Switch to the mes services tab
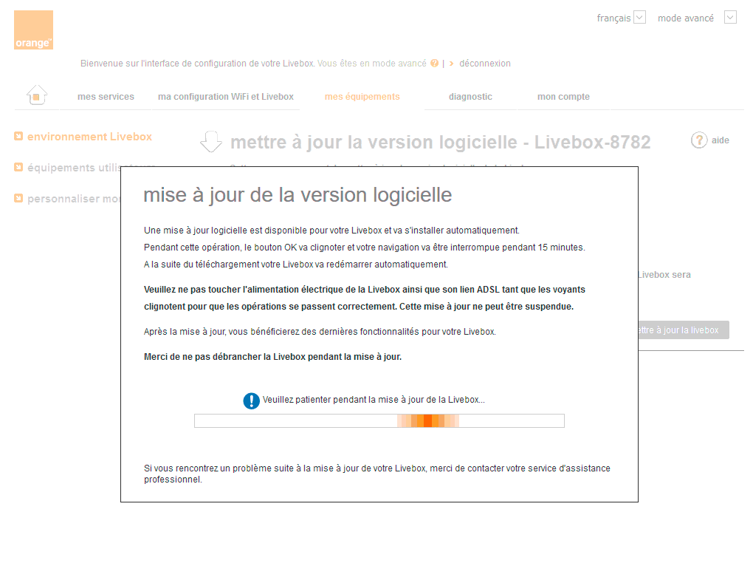This screenshot has width=753, height=583. pos(106,96)
